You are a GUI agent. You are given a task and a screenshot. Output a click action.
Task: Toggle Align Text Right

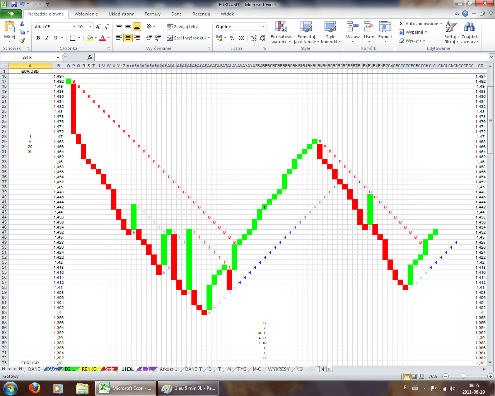(x=137, y=38)
